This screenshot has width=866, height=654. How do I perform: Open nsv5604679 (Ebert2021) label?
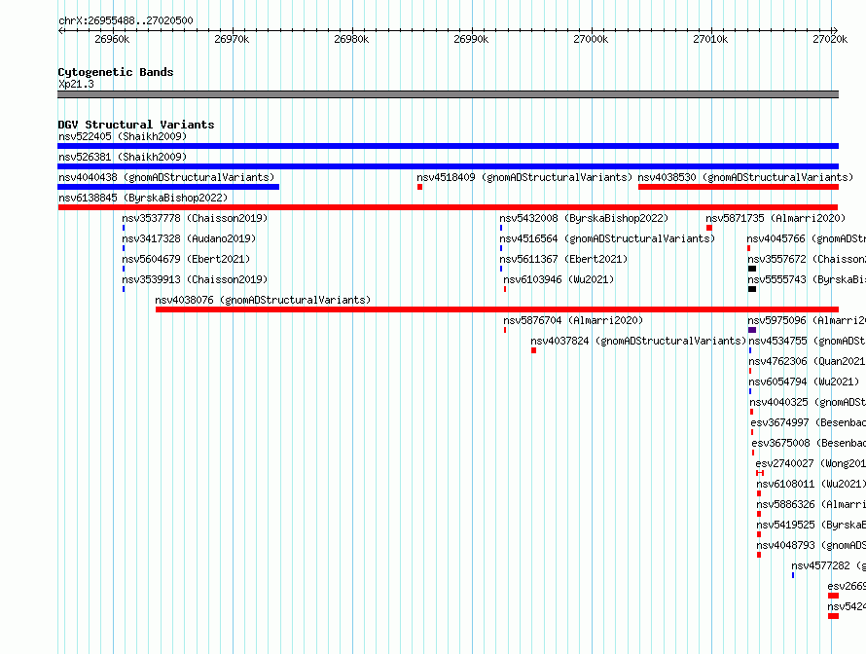(x=186, y=259)
